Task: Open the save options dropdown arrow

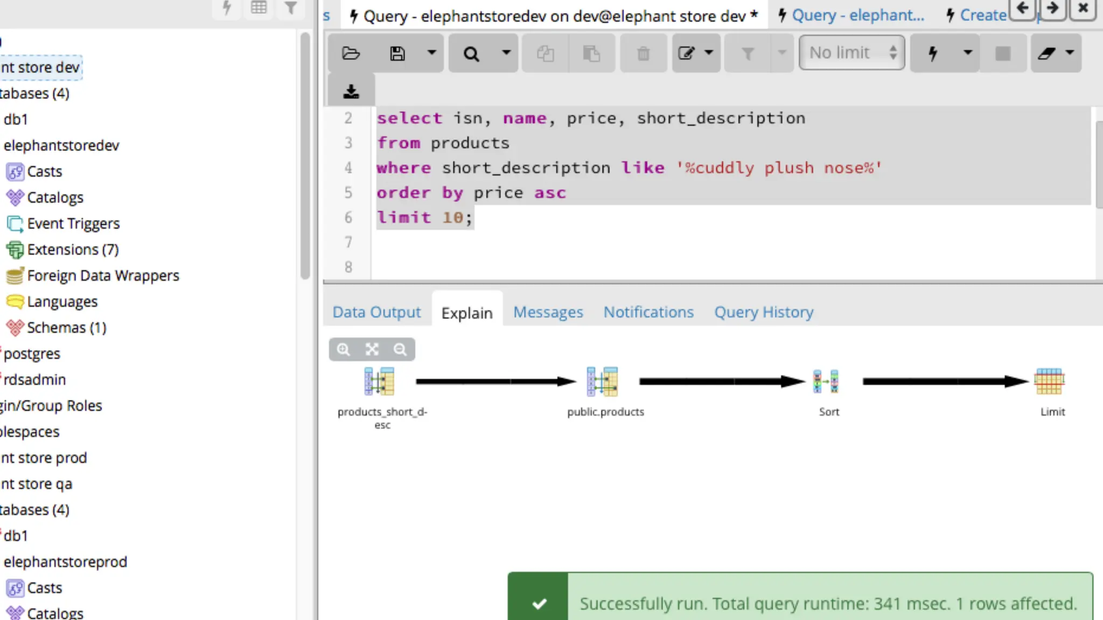Action: (431, 53)
